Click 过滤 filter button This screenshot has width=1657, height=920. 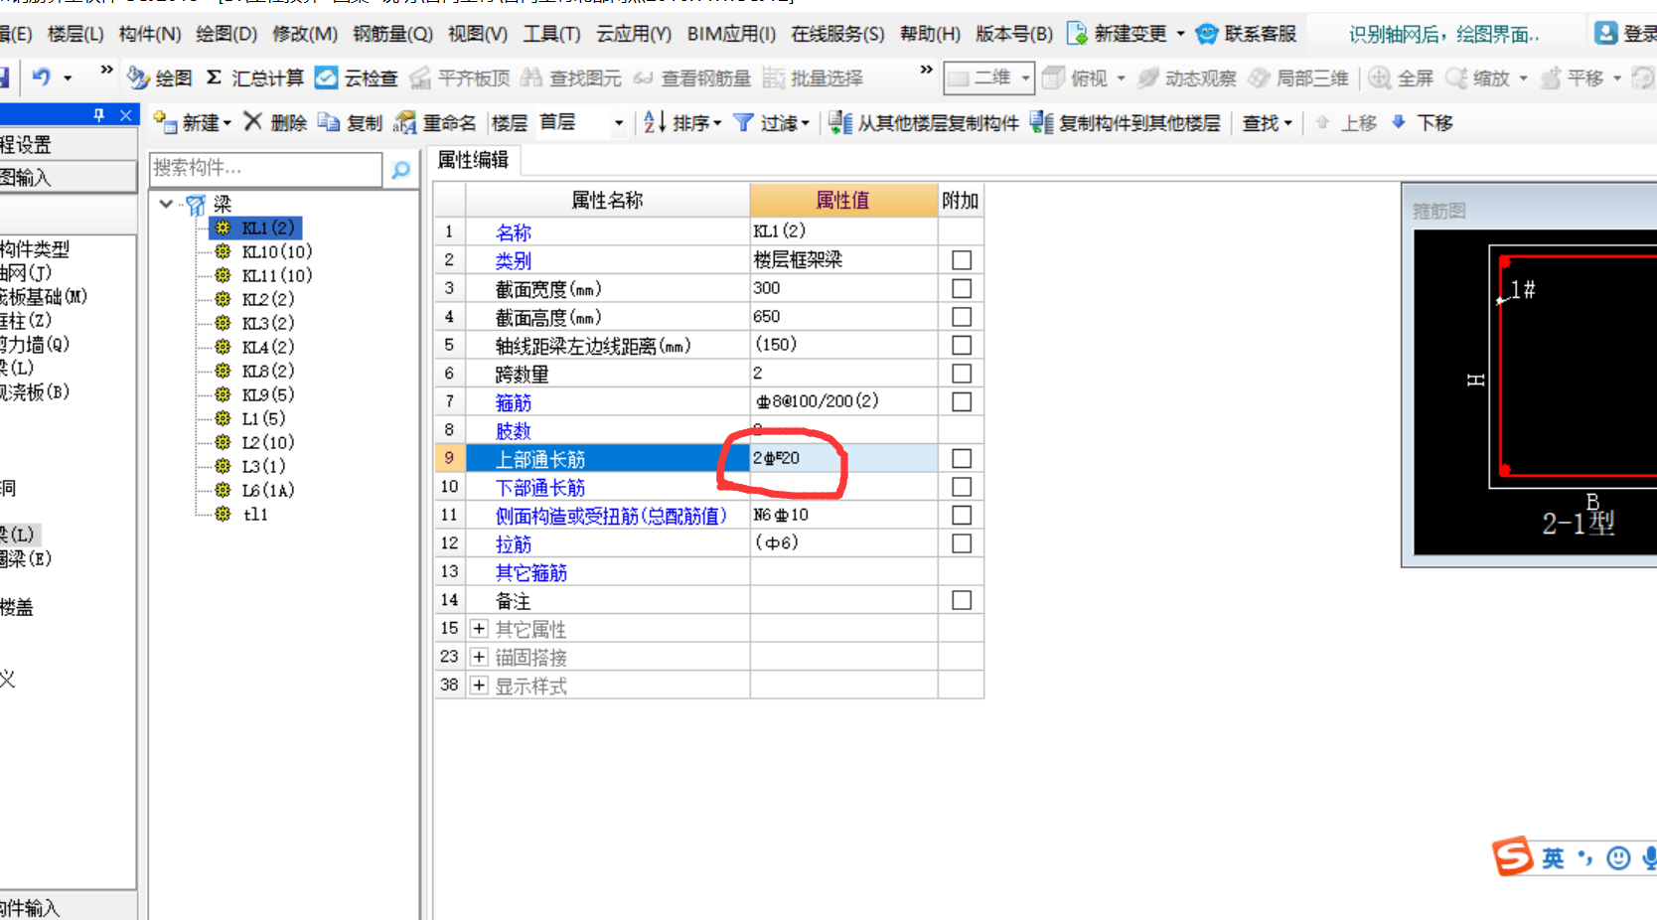(771, 122)
